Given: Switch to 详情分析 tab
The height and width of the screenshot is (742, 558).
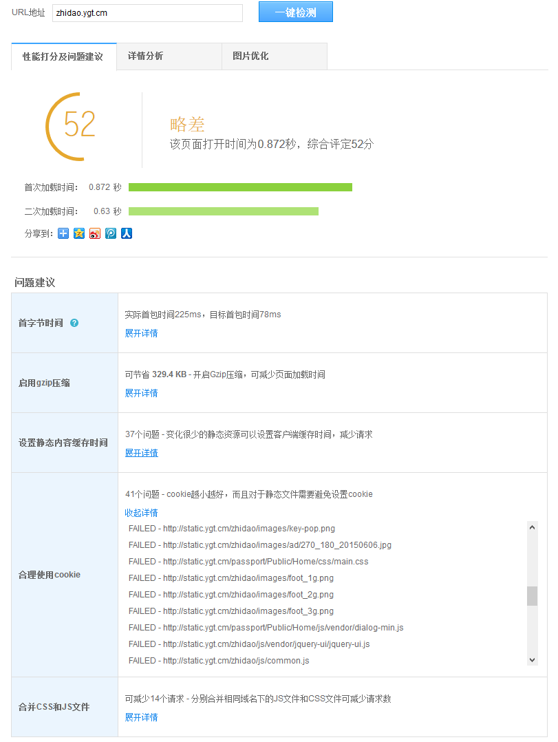Looking at the screenshot, I should coord(145,56).
